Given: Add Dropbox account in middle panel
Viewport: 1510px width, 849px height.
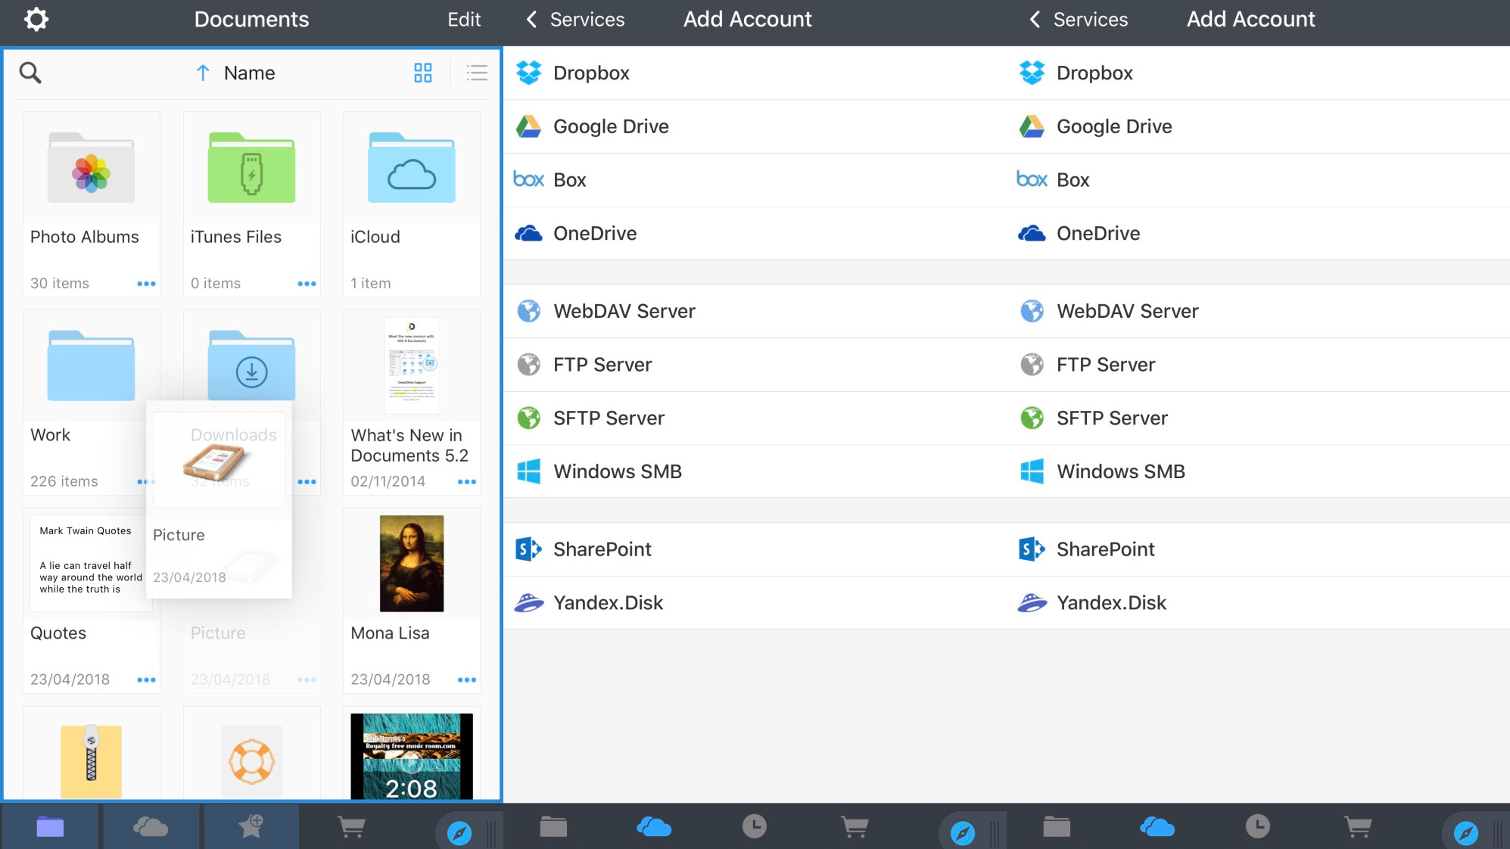Looking at the screenshot, I should click(755, 73).
